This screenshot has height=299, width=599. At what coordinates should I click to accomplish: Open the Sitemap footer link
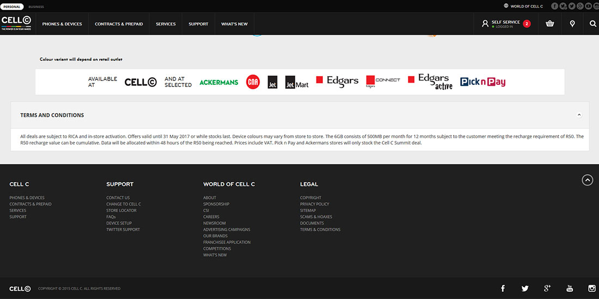tap(308, 210)
